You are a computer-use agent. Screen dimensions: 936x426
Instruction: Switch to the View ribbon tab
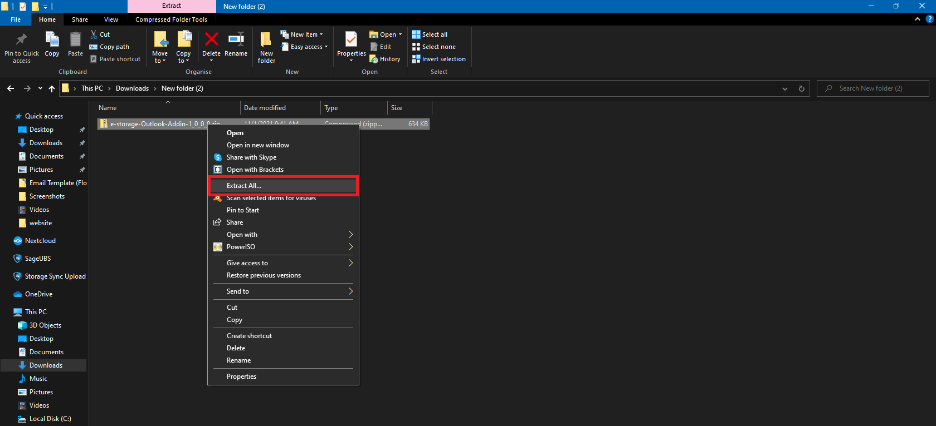(x=111, y=19)
